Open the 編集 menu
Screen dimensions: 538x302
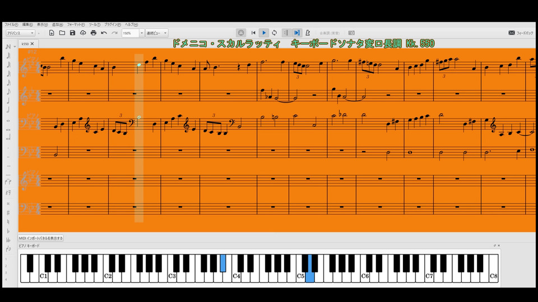tap(27, 25)
